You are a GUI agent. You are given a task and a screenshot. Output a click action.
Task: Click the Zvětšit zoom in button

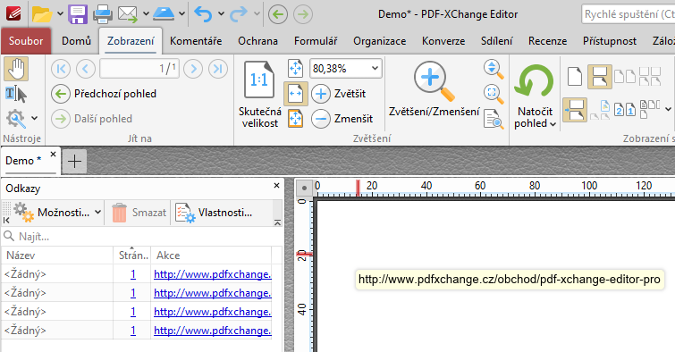(338, 94)
